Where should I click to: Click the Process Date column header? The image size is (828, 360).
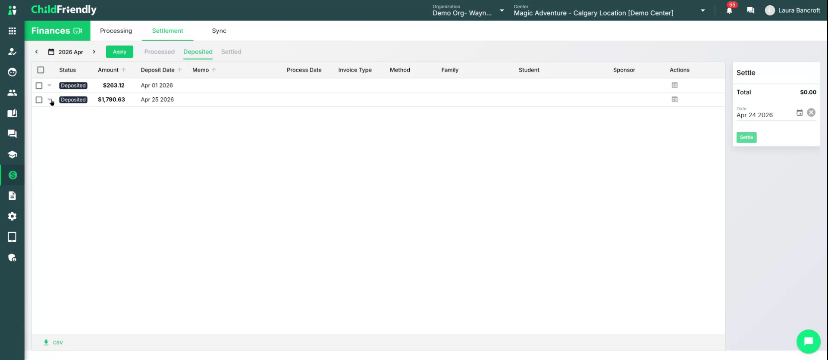[304, 70]
